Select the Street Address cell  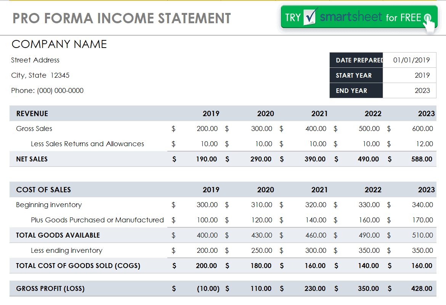point(35,60)
